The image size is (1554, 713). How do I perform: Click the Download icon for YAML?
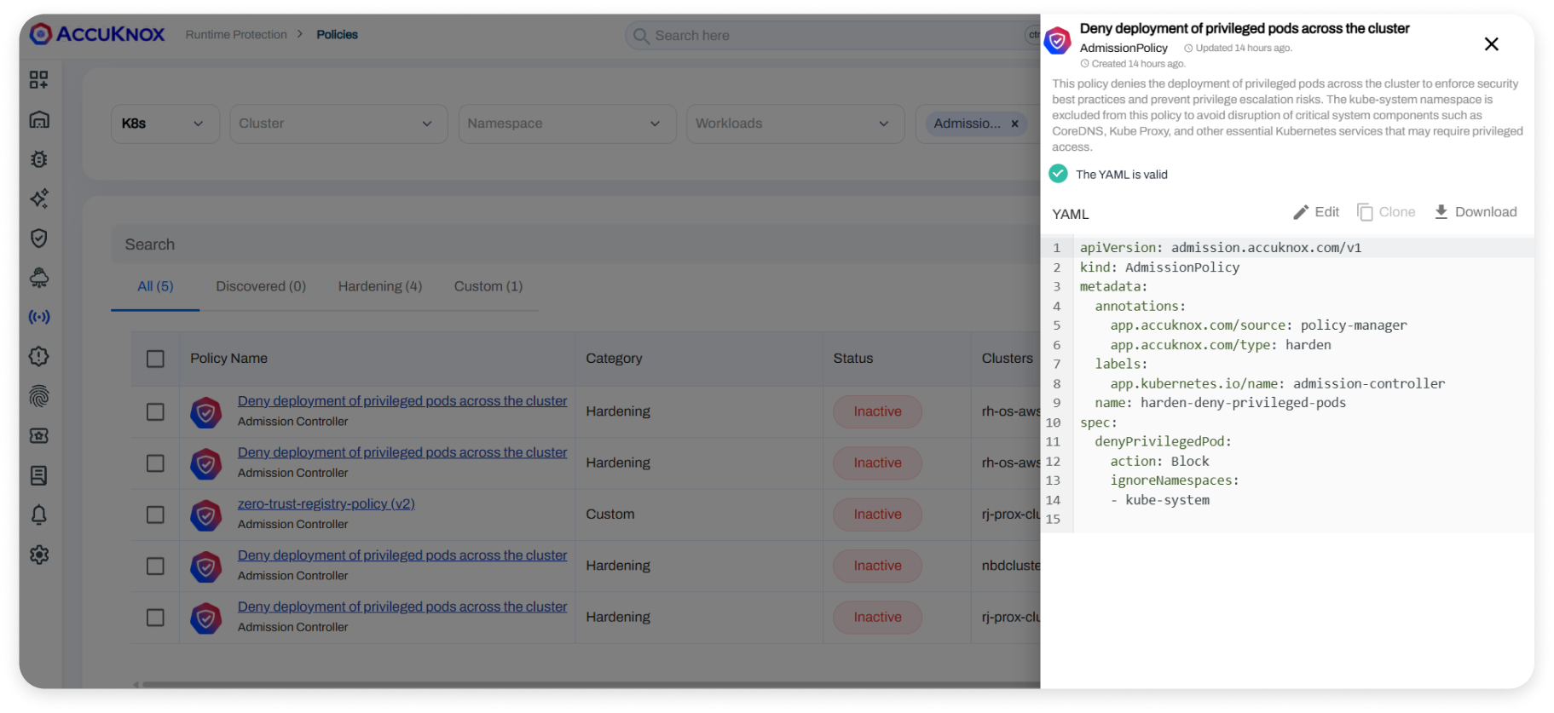[1441, 212]
